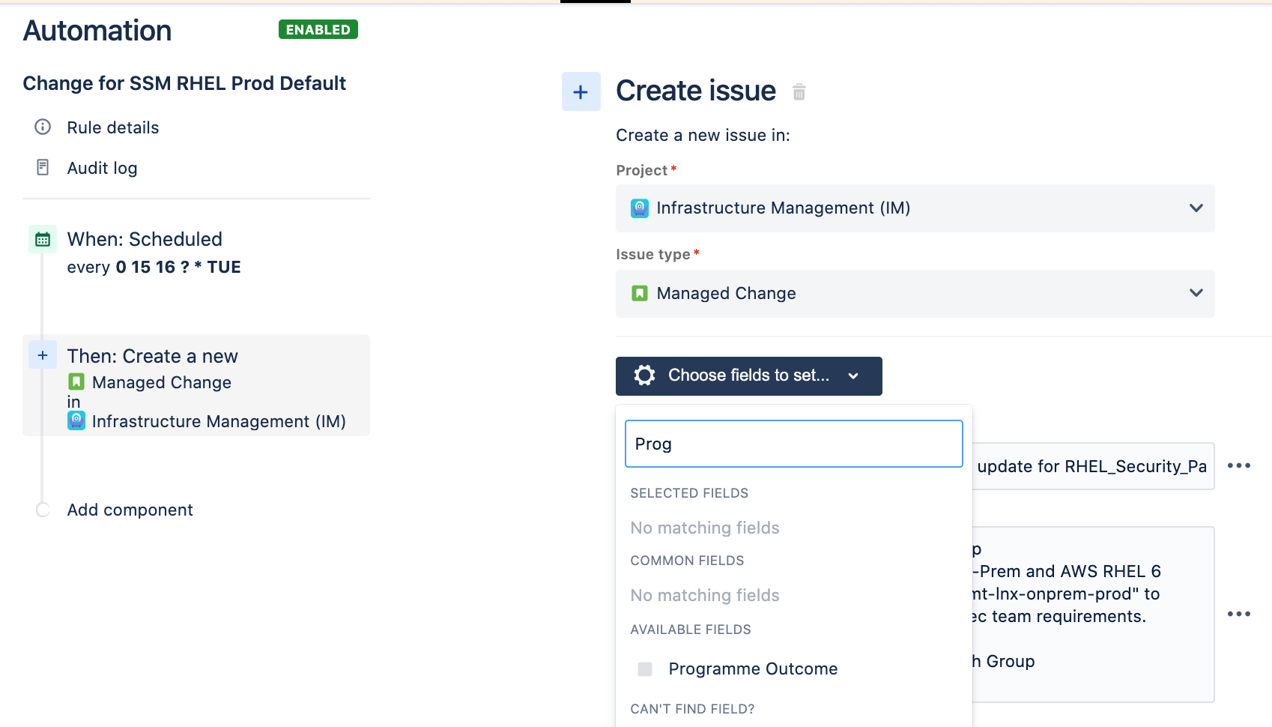Open three-dot menu beside the RHEL_Security summary field
This screenshot has width=1272, height=727.
coord(1239,465)
